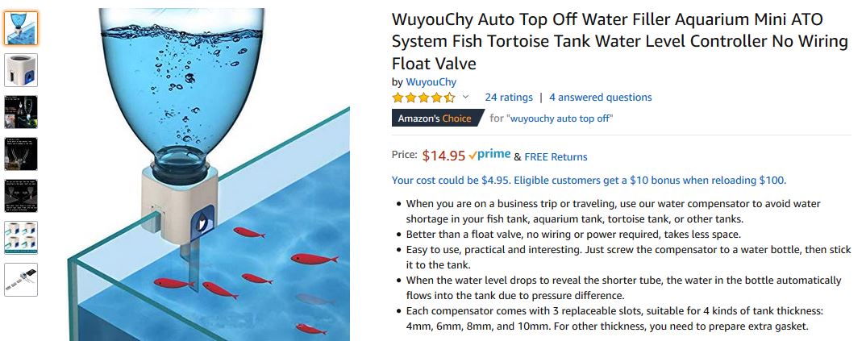The height and width of the screenshot is (341, 866).
Task: Select thumbnail showing multiple compensator units
Action: [x=20, y=238]
